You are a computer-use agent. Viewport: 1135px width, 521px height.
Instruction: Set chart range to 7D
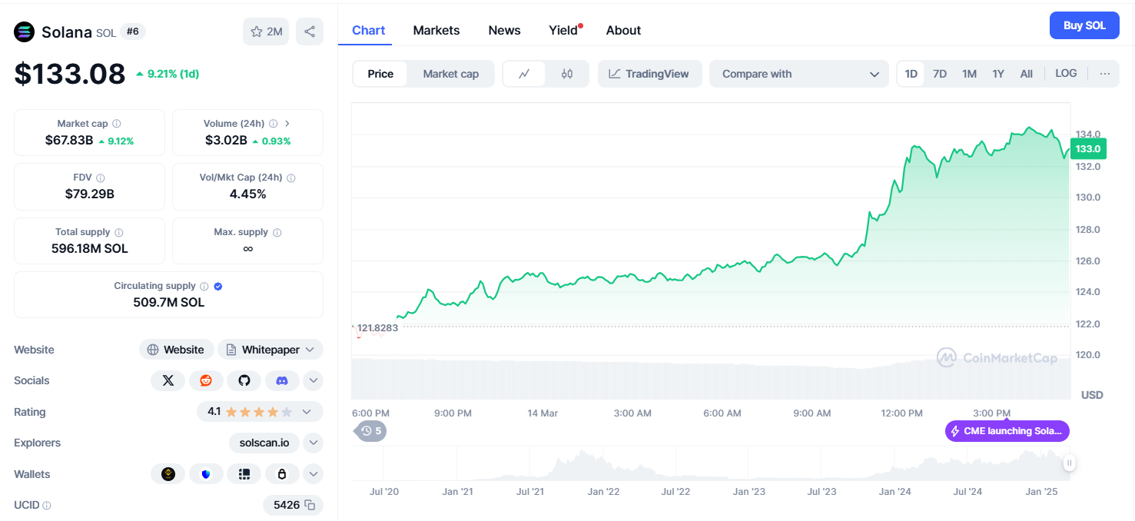(x=940, y=74)
